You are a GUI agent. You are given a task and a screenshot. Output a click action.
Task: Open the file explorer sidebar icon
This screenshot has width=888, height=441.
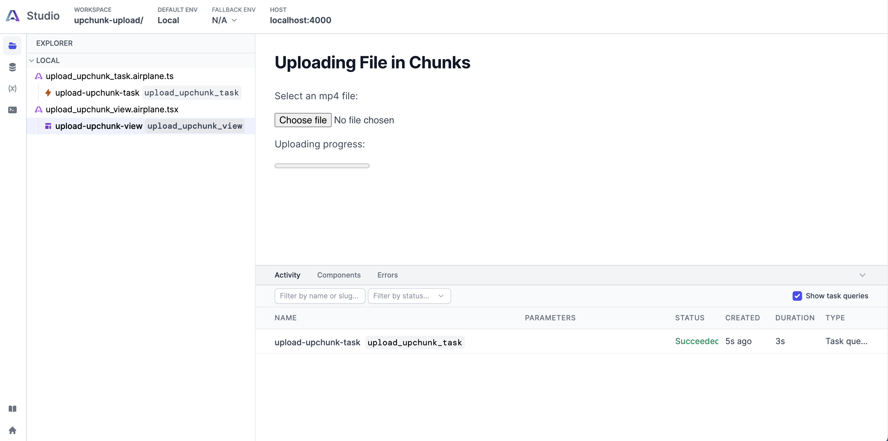click(x=12, y=45)
